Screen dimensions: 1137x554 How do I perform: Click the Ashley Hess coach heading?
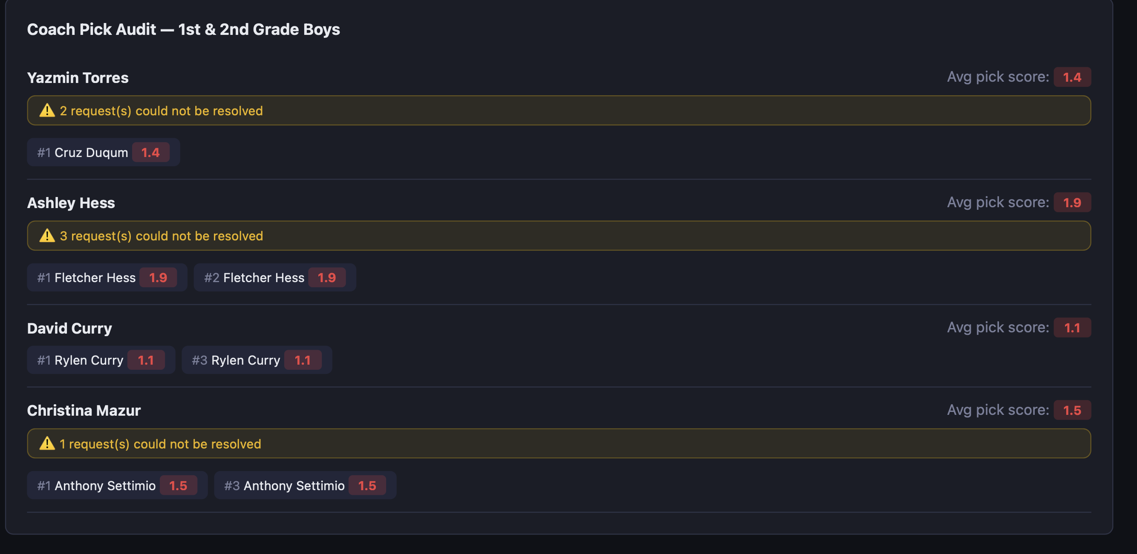click(71, 203)
